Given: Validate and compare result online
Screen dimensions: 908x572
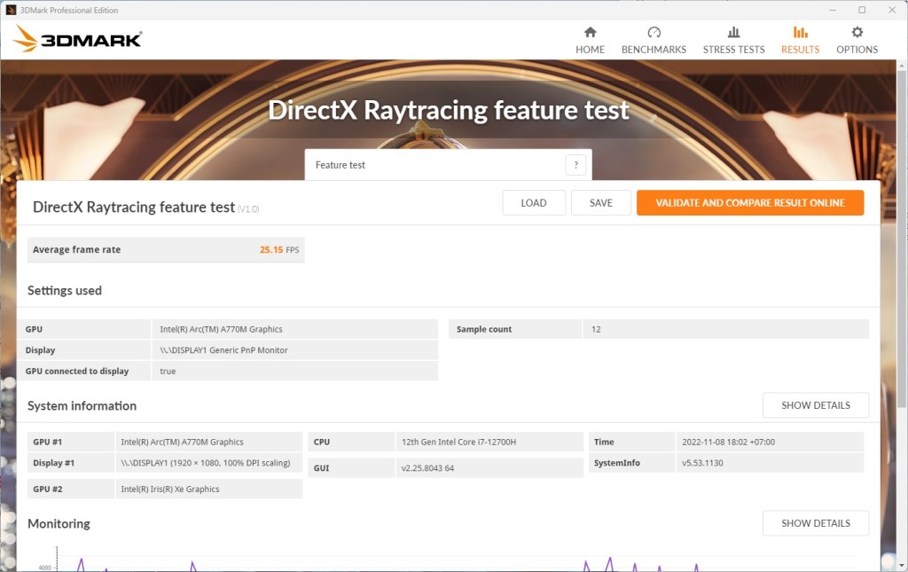Looking at the screenshot, I should pos(750,202).
